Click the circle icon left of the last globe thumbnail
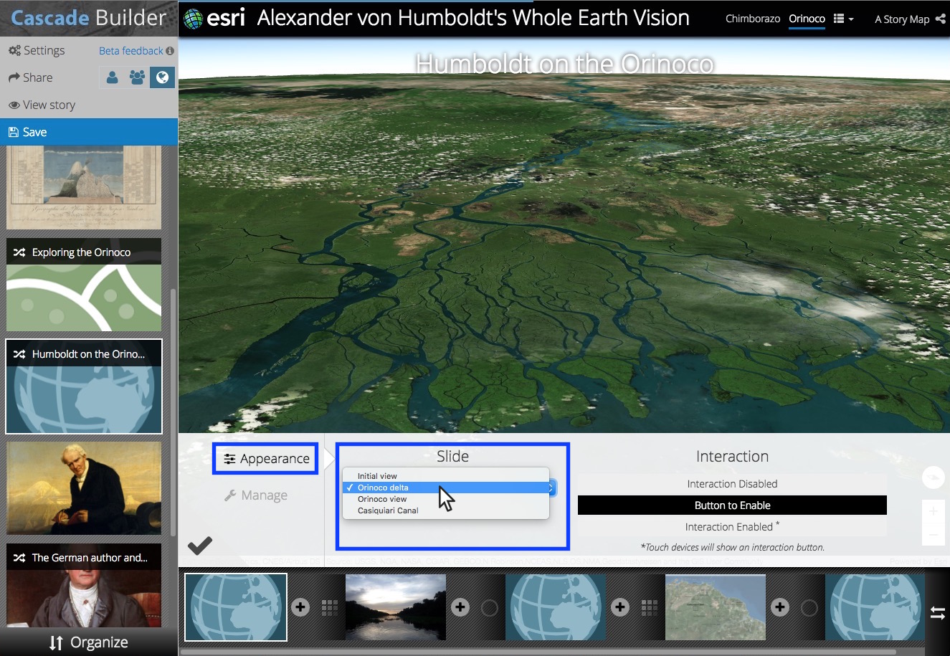This screenshot has width=950, height=656. click(x=809, y=608)
